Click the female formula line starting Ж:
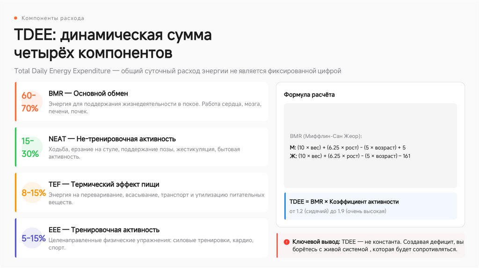Screen dimensions: 479x268 (350, 156)
